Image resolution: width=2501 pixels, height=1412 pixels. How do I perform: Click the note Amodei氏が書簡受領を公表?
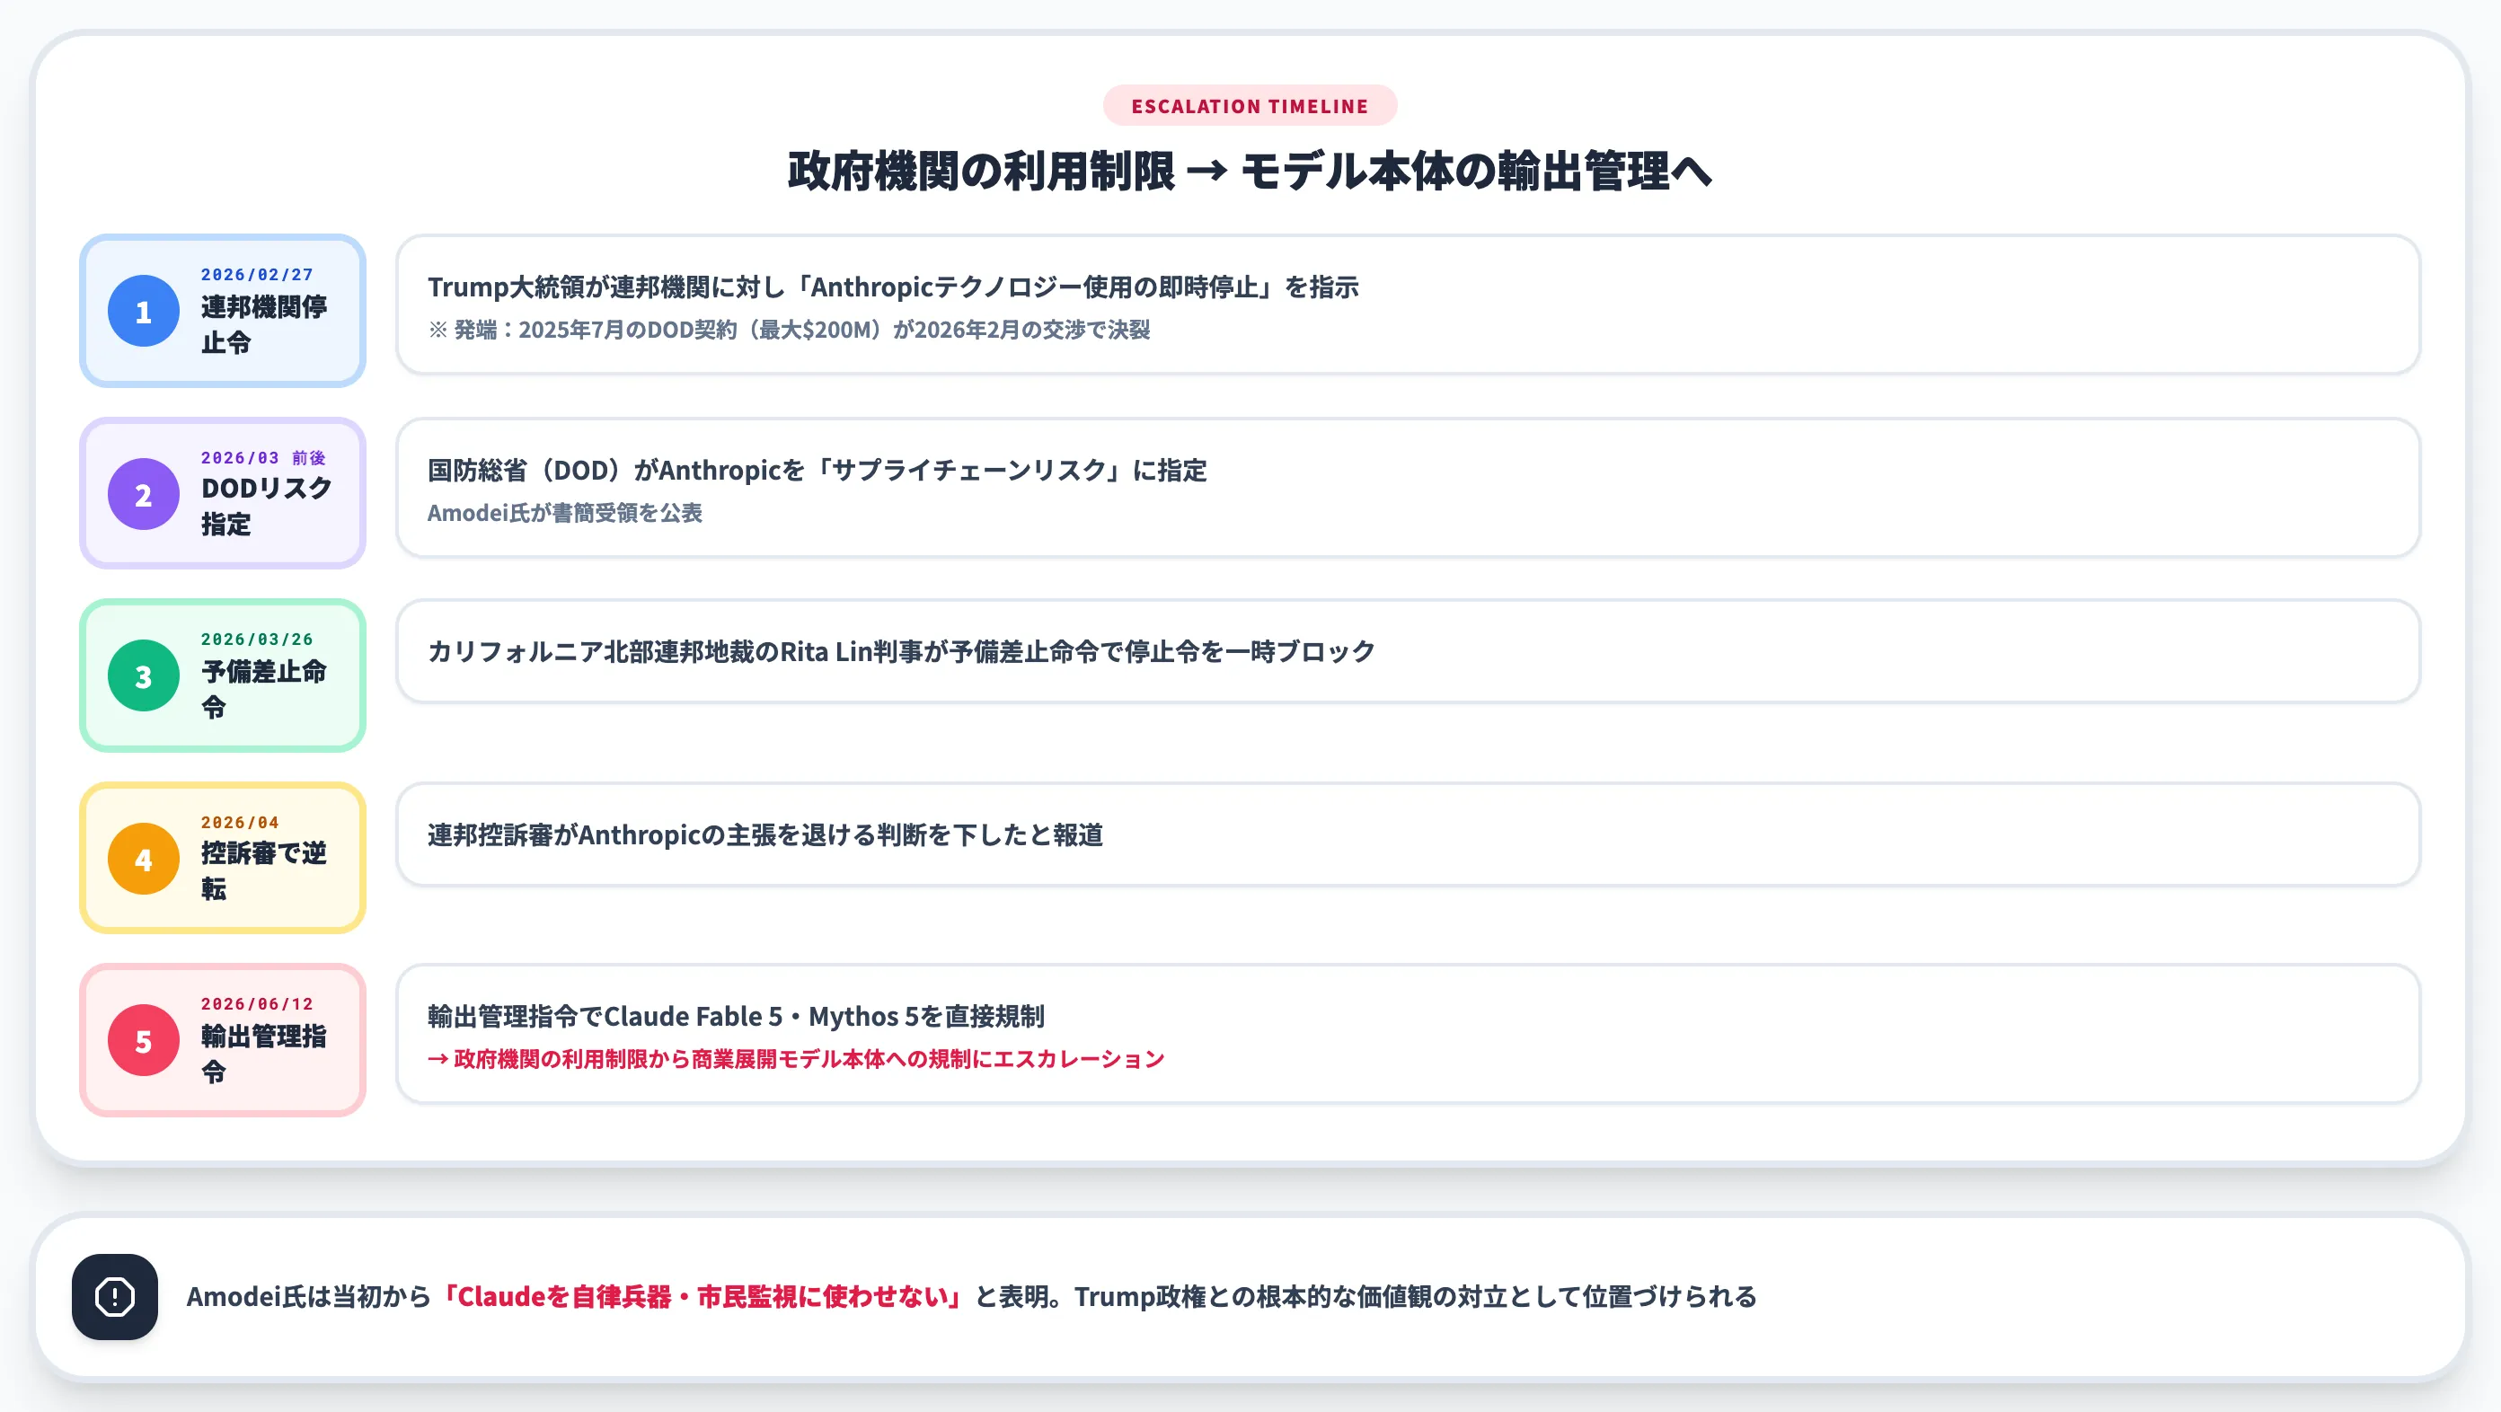click(x=565, y=512)
